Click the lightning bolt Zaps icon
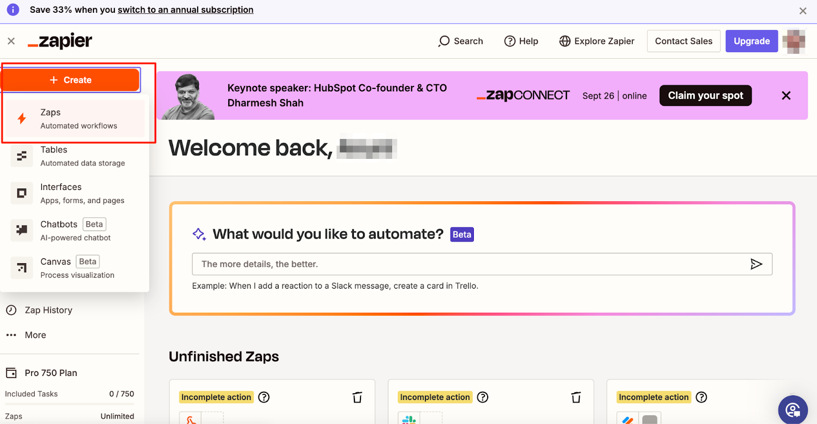 pos(21,119)
